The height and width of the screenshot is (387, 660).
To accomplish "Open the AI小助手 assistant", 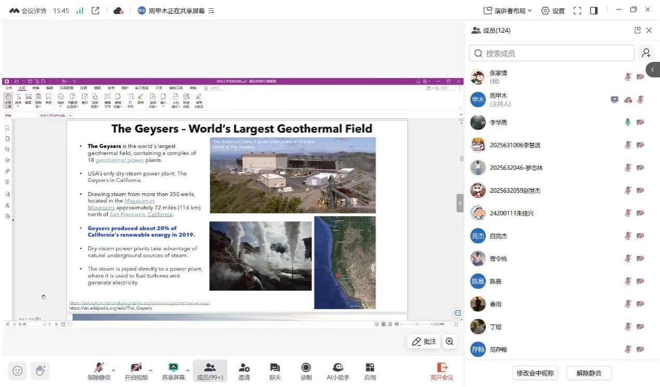I will tap(338, 371).
